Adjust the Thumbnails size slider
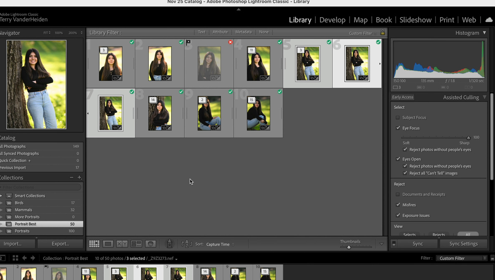This screenshot has height=280, width=495. click(x=349, y=247)
